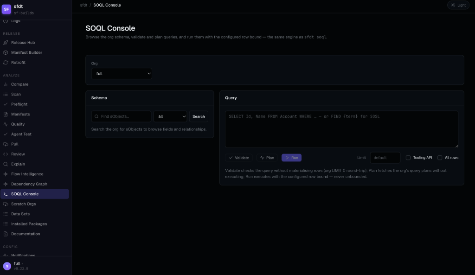This screenshot has width=475, height=275.
Task: Click the Flow Intelligence sparkle icon
Action: coord(6,174)
